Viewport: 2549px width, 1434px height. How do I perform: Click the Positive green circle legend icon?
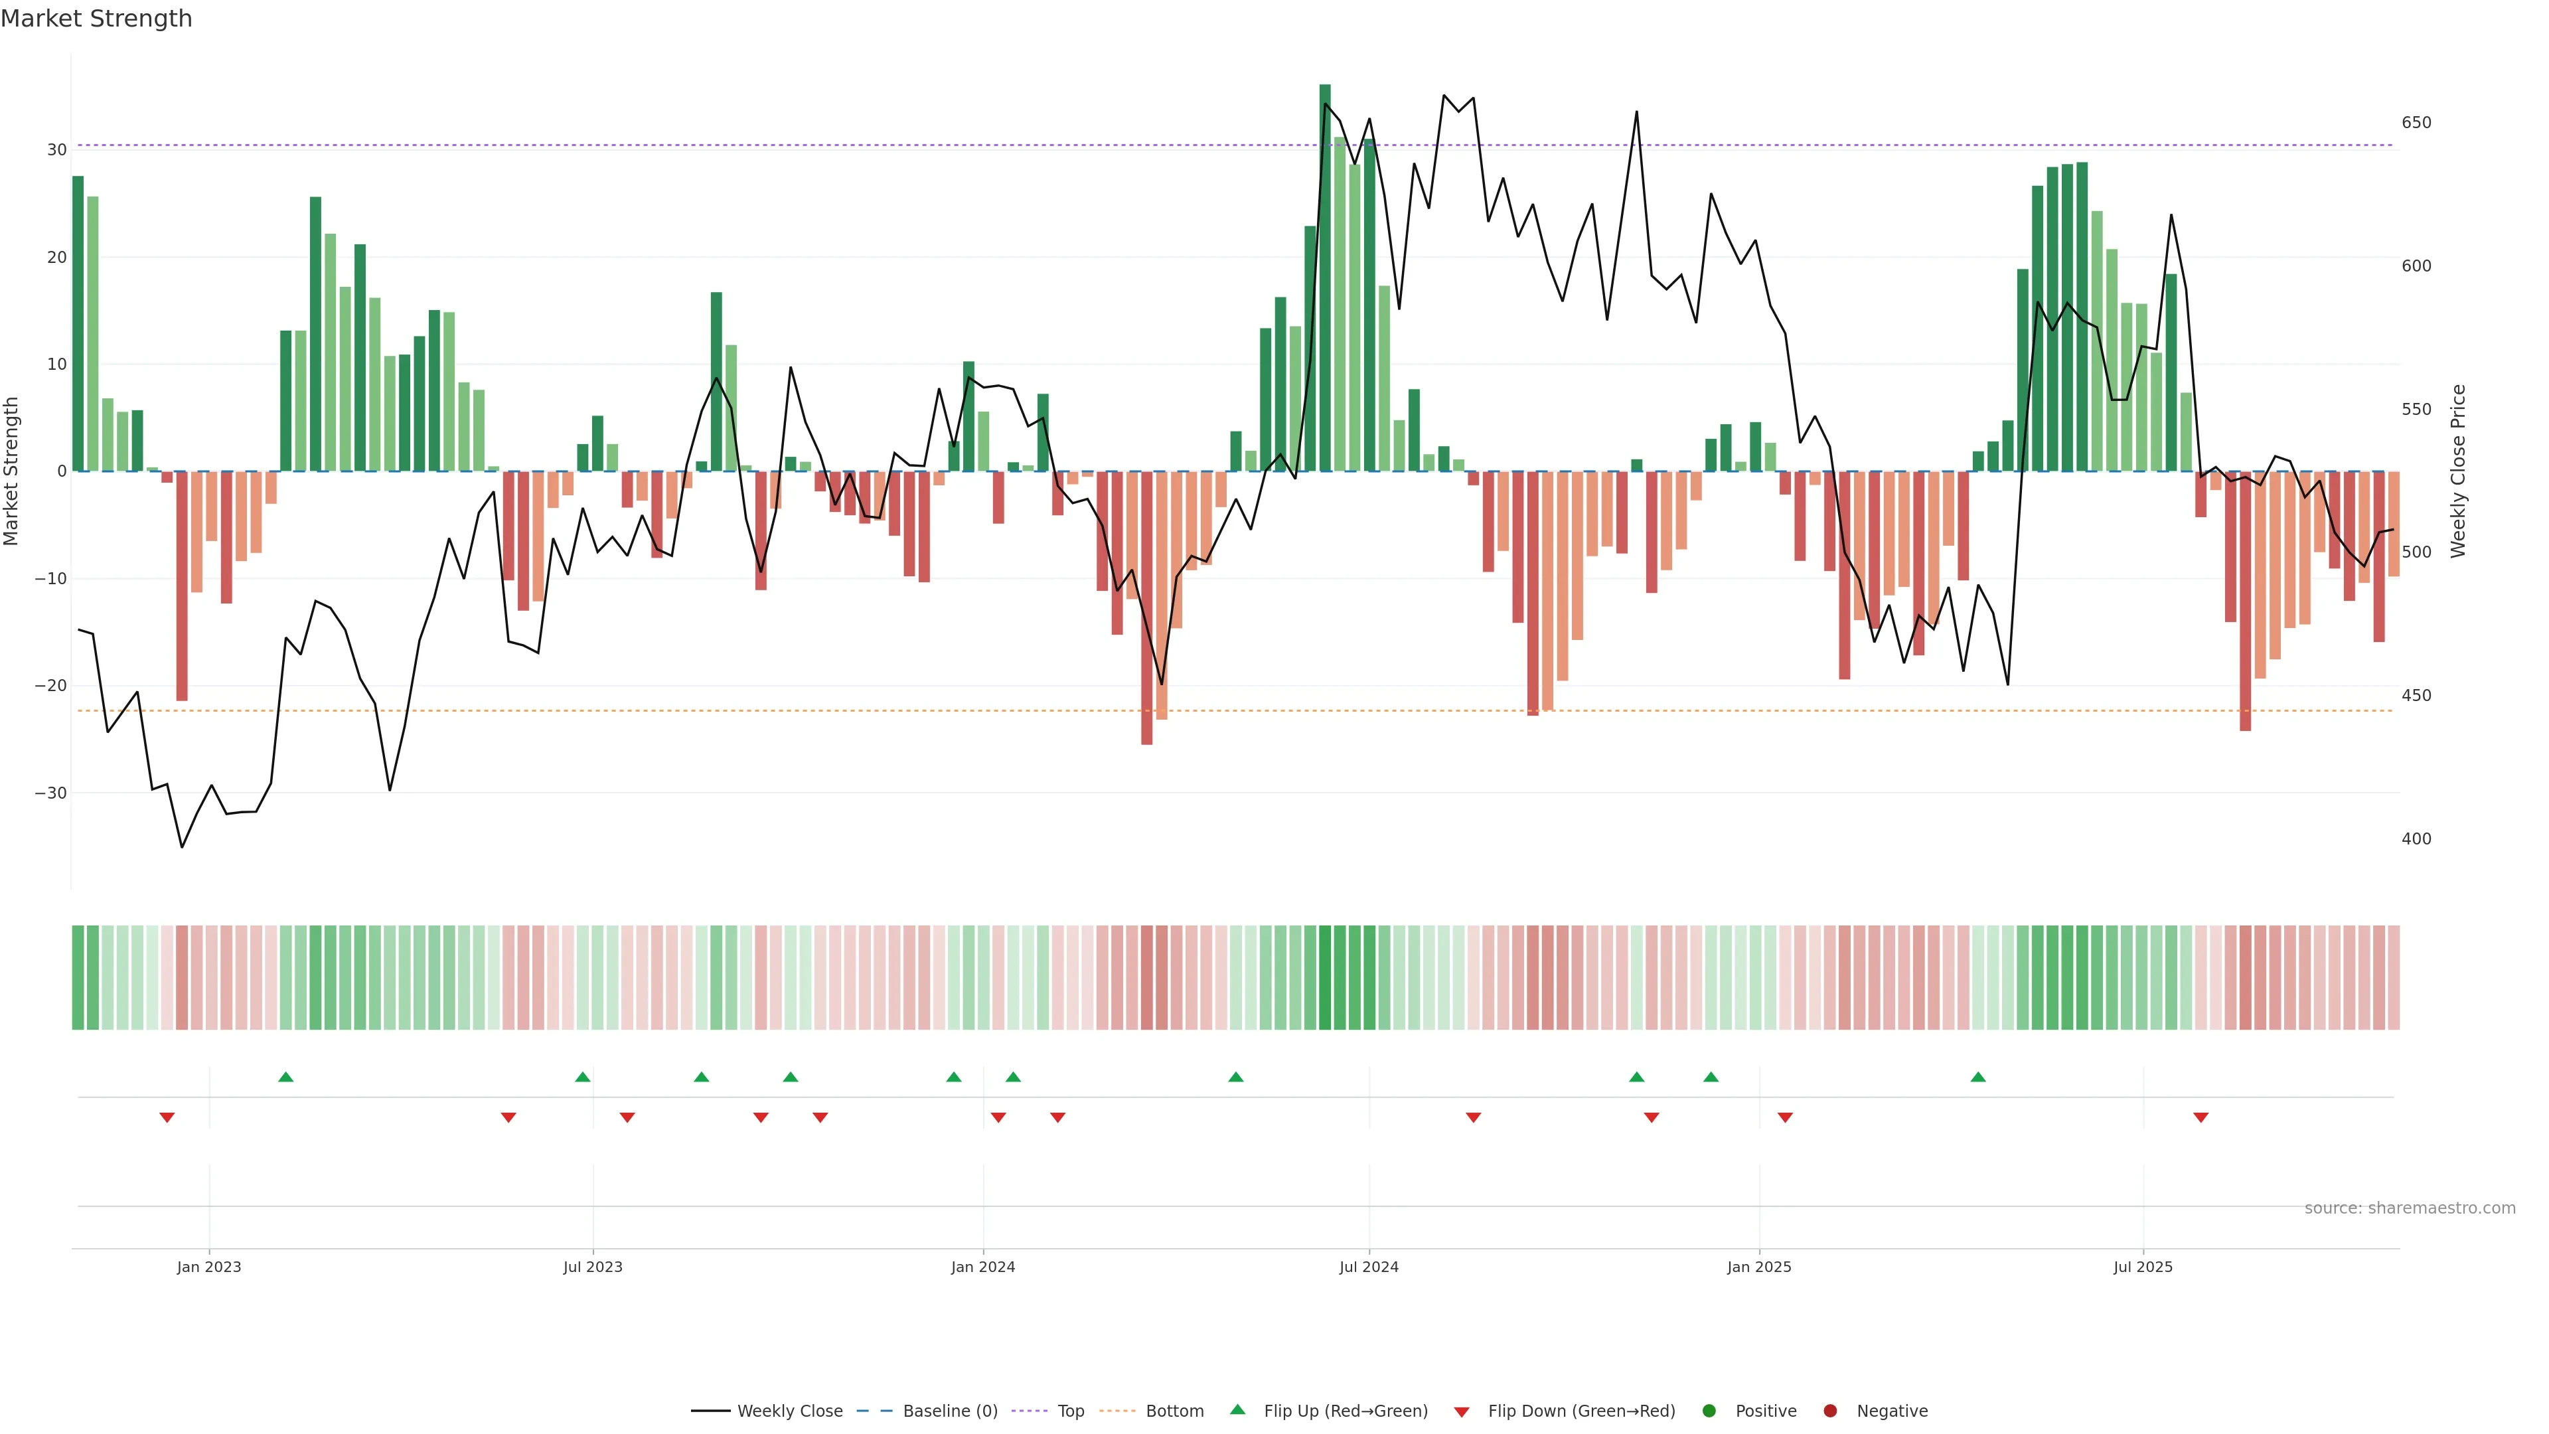[1709, 1411]
